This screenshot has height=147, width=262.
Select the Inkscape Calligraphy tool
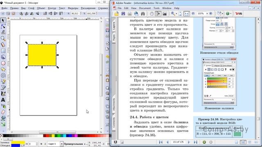(3, 94)
